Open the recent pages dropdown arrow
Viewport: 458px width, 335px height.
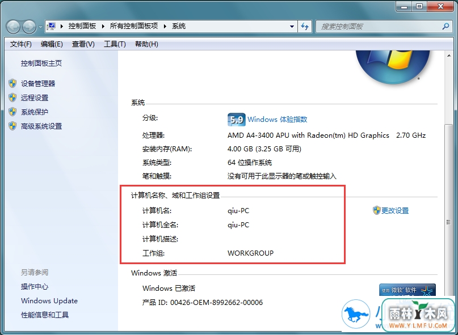coord(40,27)
